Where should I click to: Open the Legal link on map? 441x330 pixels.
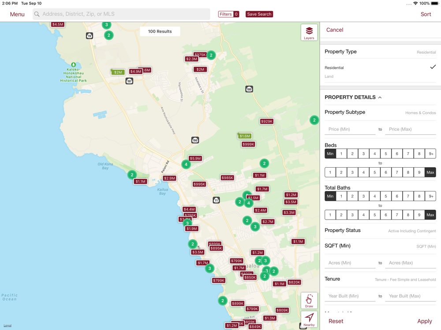[7, 326]
